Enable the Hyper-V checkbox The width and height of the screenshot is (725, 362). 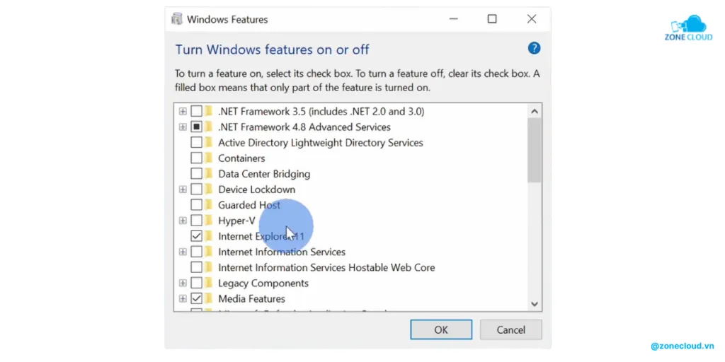tap(196, 221)
